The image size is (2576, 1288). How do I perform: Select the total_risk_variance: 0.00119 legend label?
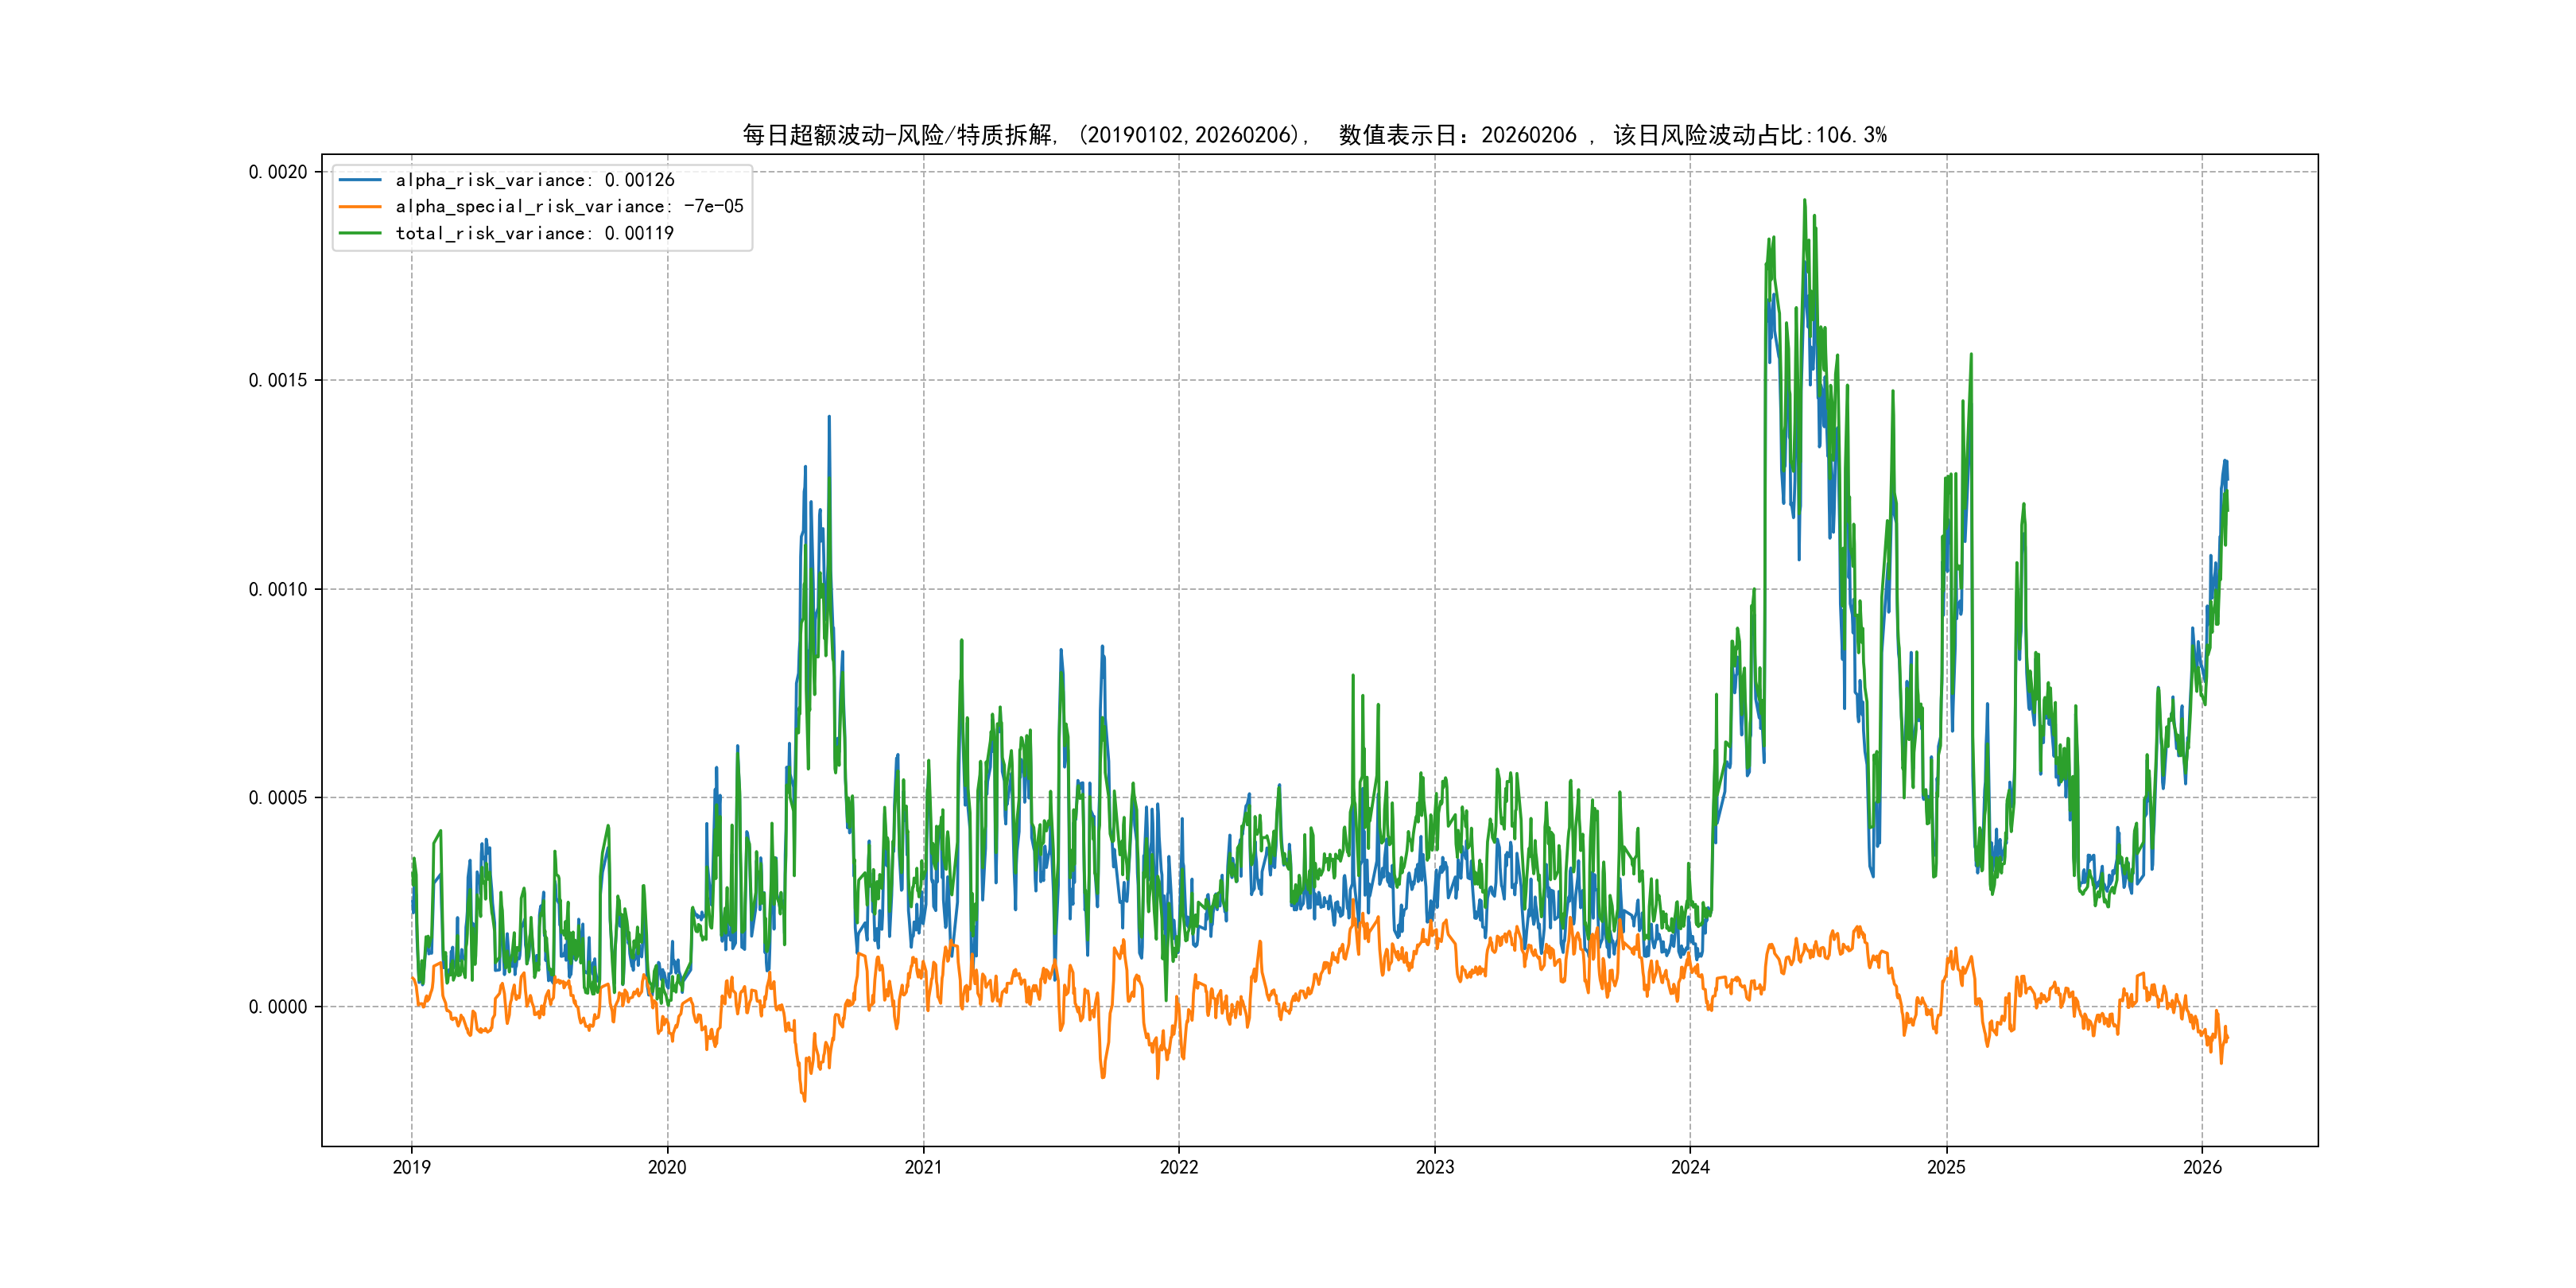(535, 233)
